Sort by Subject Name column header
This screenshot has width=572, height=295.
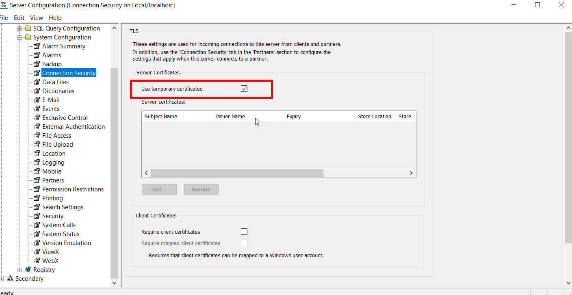177,116
